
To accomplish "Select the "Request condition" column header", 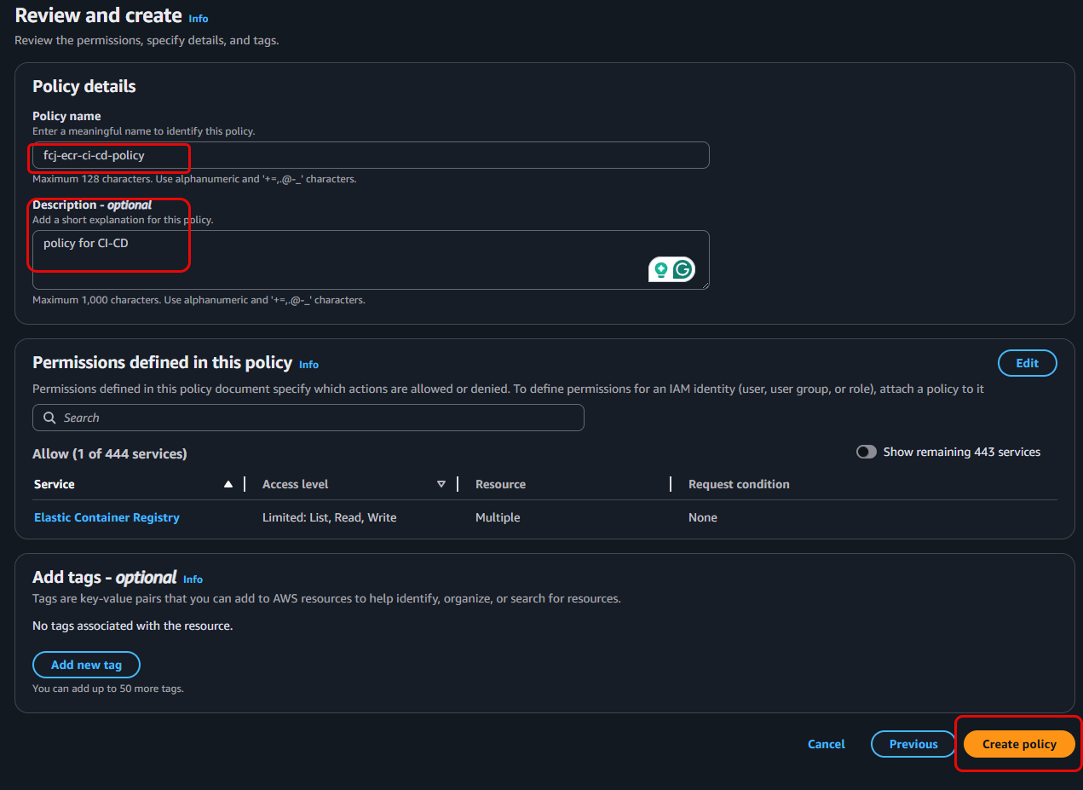I will pyautogui.click(x=739, y=483).
